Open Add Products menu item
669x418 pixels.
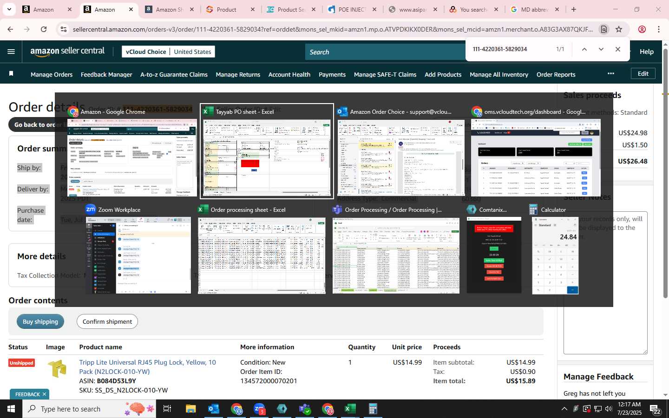pyautogui.click(x=443, y=74)
